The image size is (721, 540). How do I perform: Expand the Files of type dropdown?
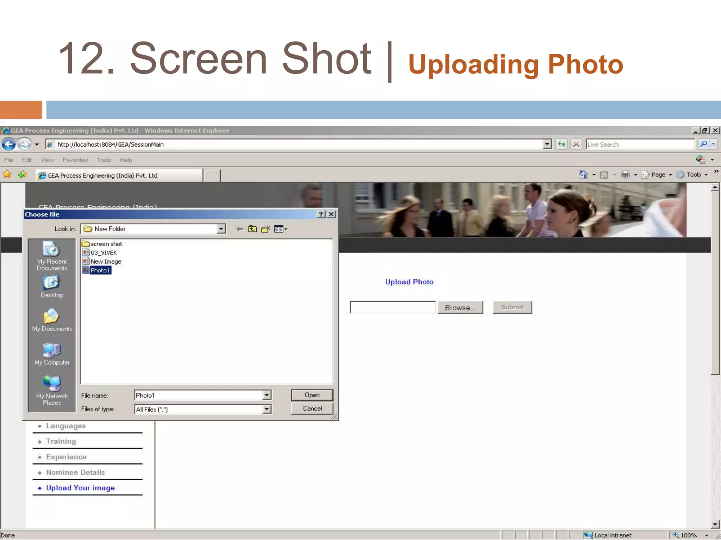267,409
